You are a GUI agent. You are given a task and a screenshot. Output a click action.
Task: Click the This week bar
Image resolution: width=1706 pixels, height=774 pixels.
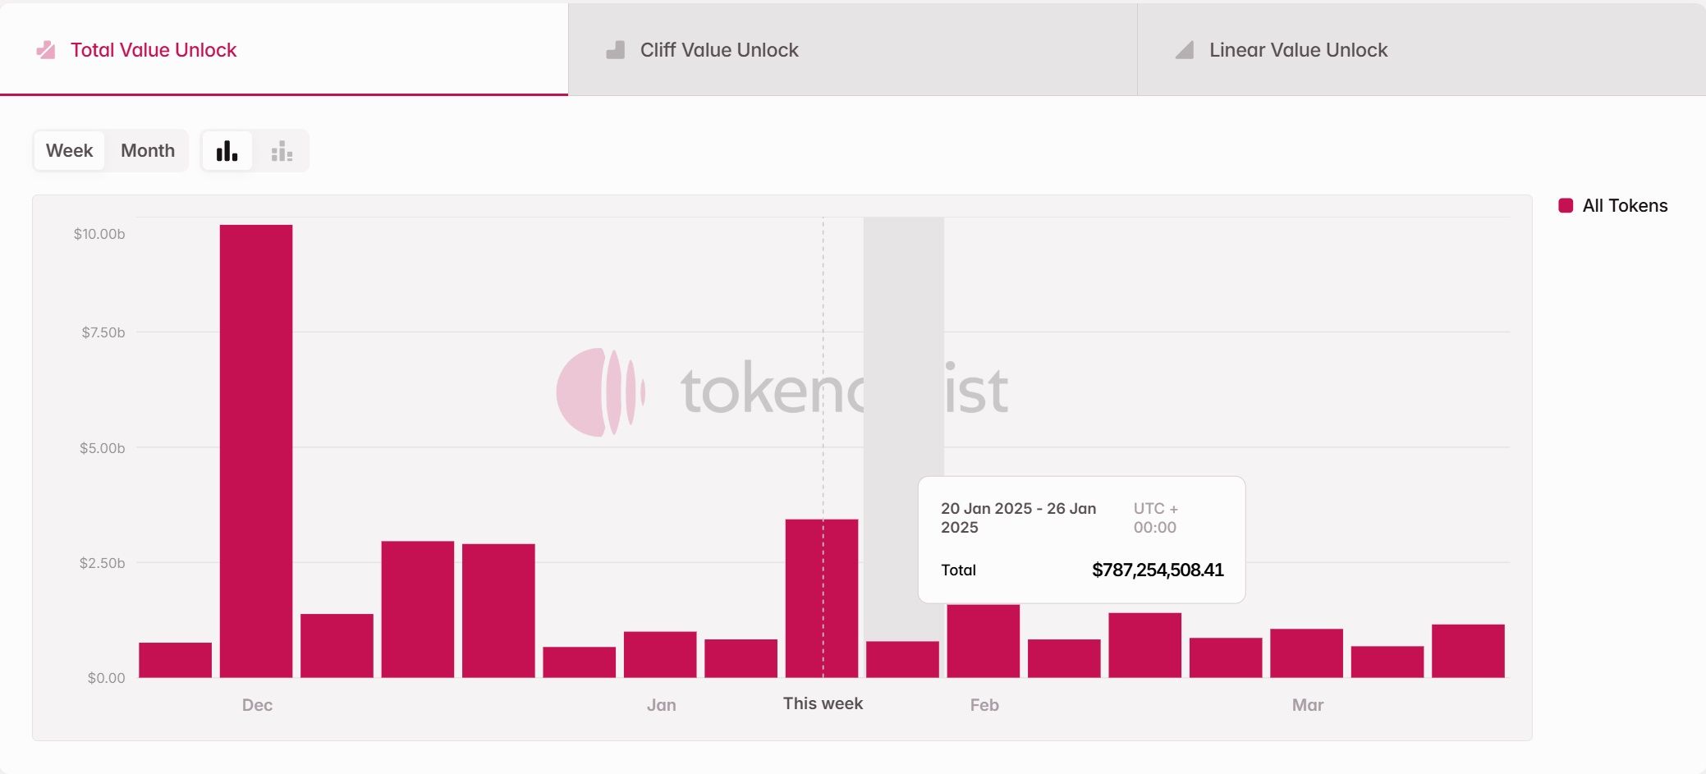click(x=822, y=598)
